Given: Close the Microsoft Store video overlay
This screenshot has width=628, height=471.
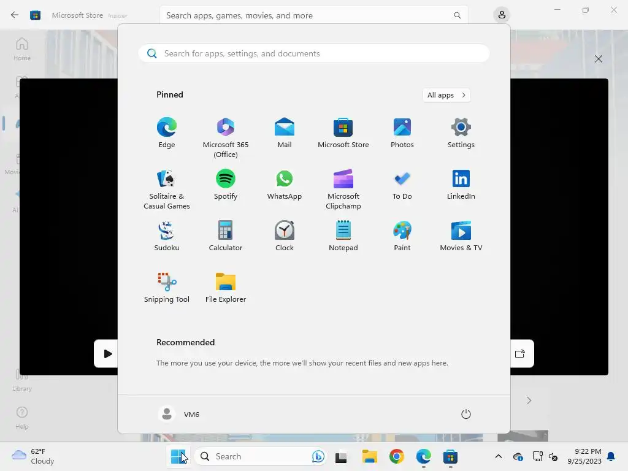Looking at the screenshot, I should pos(599,59).
